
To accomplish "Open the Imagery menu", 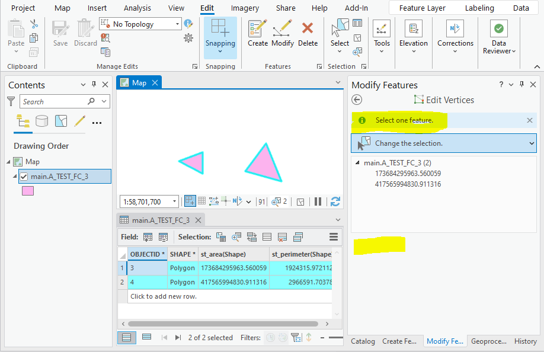I will tap(244, 8).
